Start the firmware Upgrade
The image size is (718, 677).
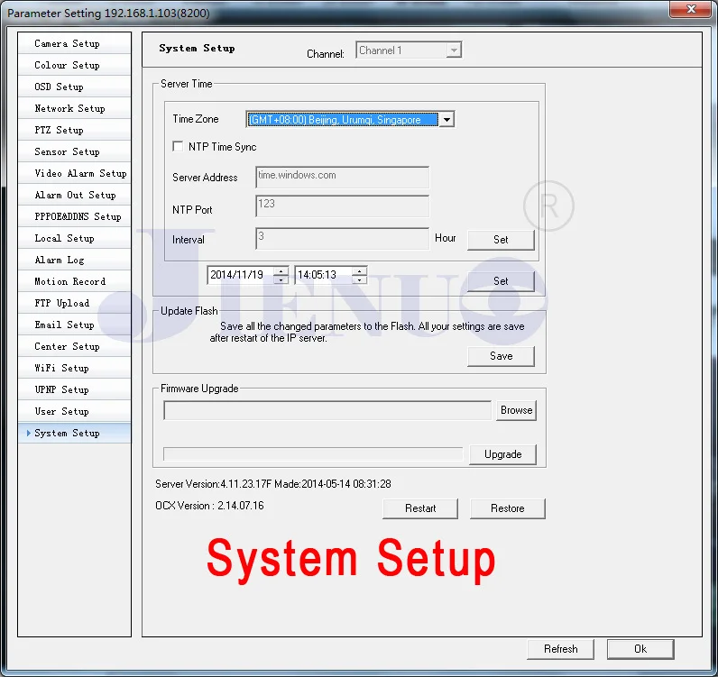[x=502, y=454]
